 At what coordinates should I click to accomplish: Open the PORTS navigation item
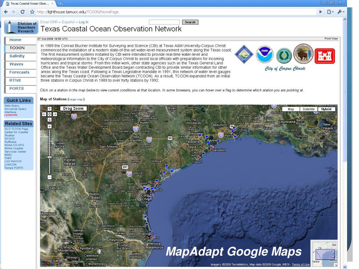pyautogui.click(x=16, y=88)
